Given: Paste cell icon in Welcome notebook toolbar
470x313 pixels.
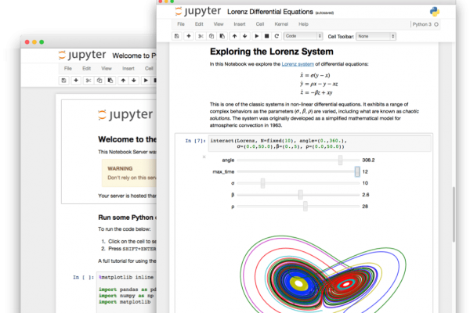Looking at the screenshot, I should coord(110,81).
